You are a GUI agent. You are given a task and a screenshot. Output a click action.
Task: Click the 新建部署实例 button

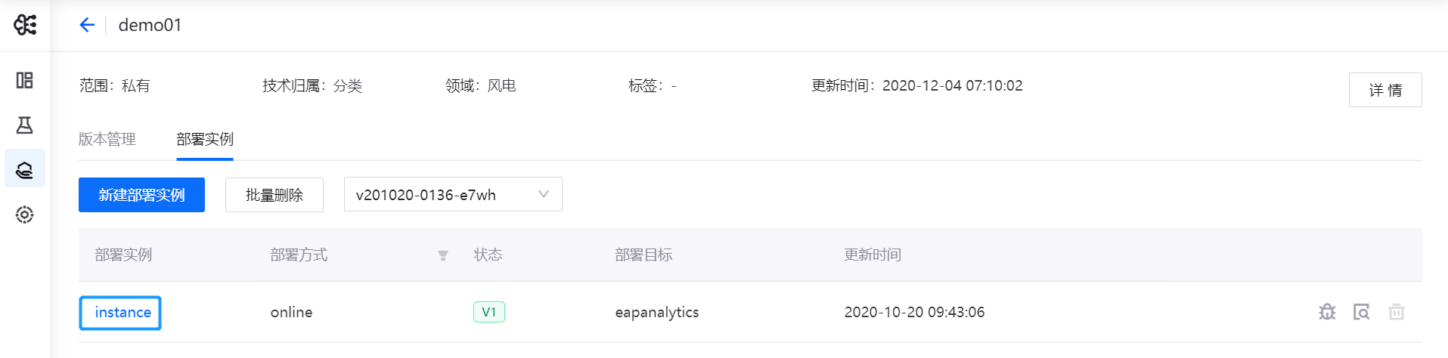[x=141, y=195]
